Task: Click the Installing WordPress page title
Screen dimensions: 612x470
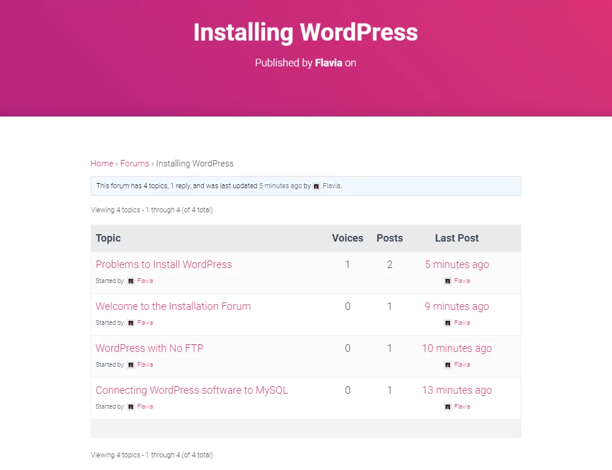Action: pyautogui.click(x=305, y=32)
